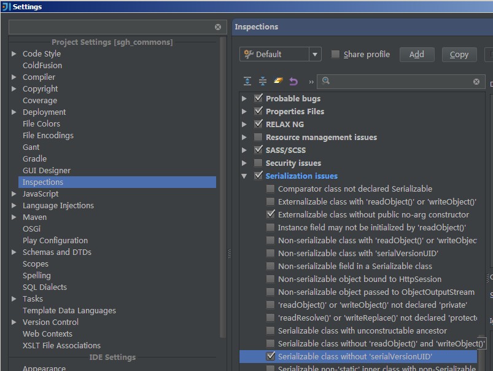The image size is (493, 371).
Task: Expand Security issues inspection group
Action: [x=244, y=163]
